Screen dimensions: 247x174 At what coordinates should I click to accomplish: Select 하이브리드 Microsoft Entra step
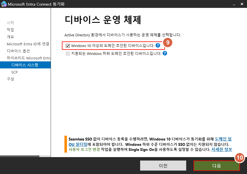[x=29, y=58]
